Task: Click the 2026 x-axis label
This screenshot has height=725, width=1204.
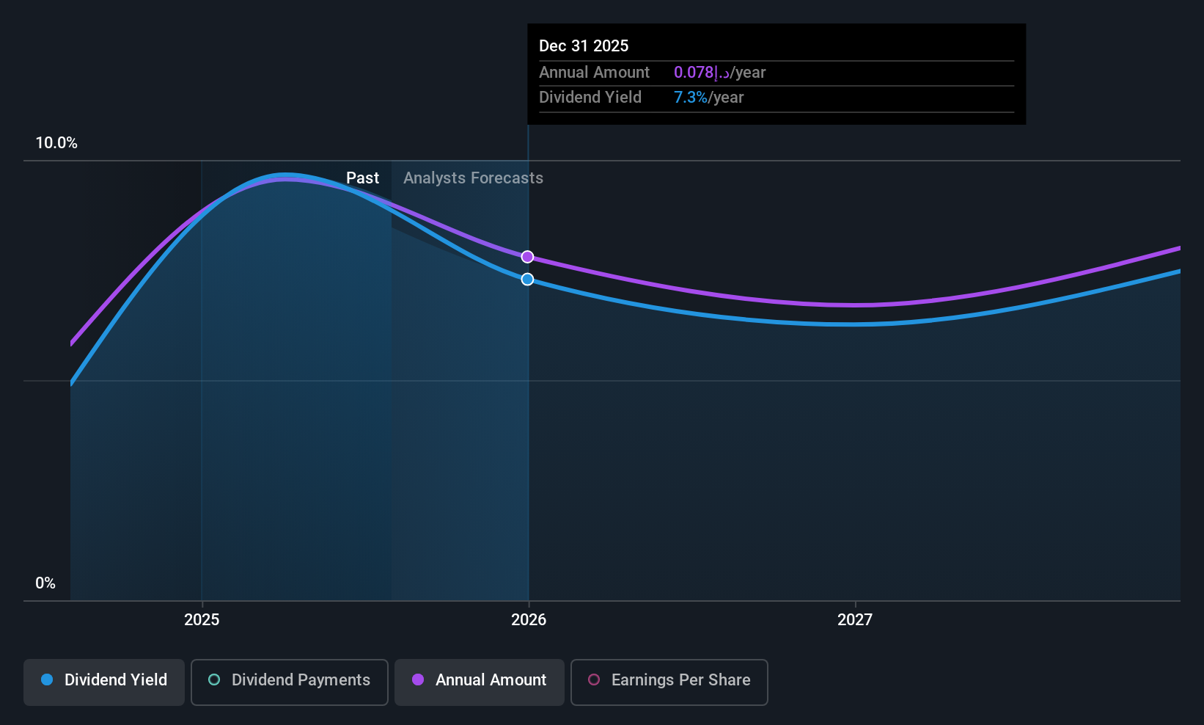Action: 529,620
